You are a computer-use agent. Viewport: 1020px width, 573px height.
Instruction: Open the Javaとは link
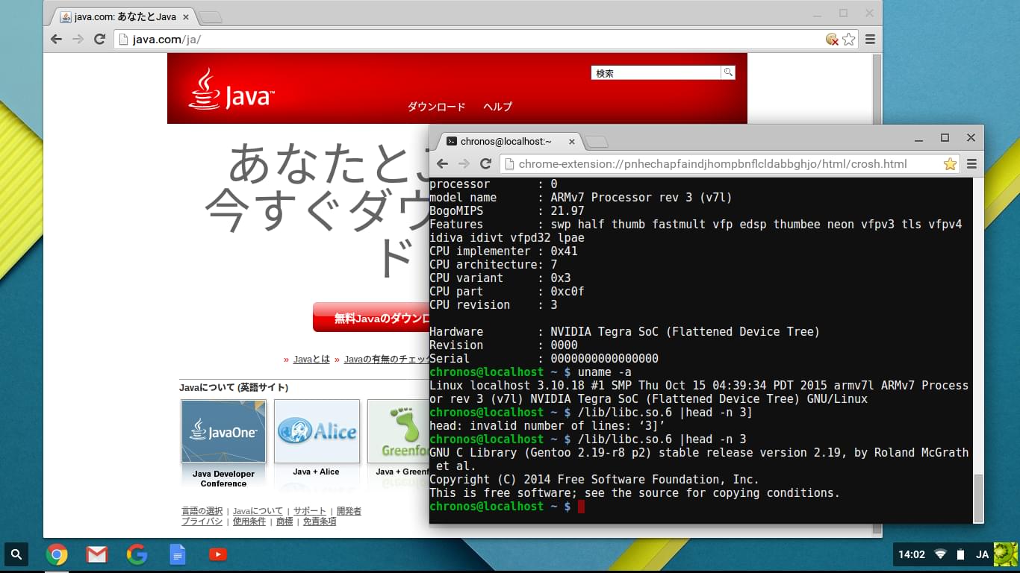pyautogui.click(x=311, y=359)
